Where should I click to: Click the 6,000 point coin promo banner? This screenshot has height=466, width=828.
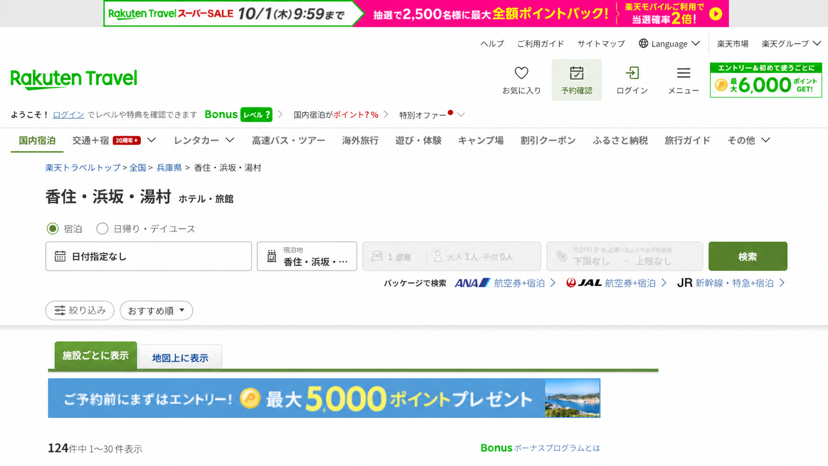[766, 80]
